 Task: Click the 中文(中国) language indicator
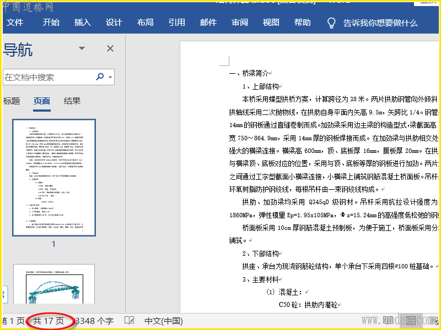163,321
